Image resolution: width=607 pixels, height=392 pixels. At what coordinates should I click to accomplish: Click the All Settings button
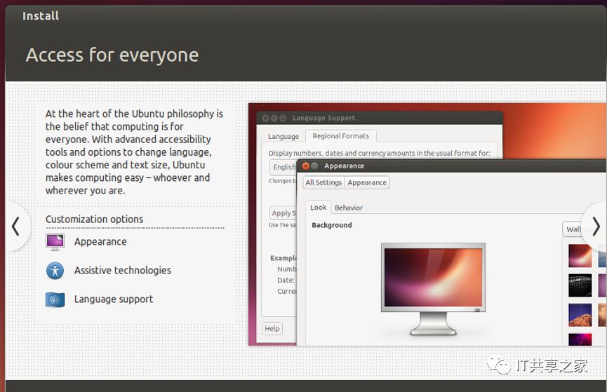click(323, 182)
